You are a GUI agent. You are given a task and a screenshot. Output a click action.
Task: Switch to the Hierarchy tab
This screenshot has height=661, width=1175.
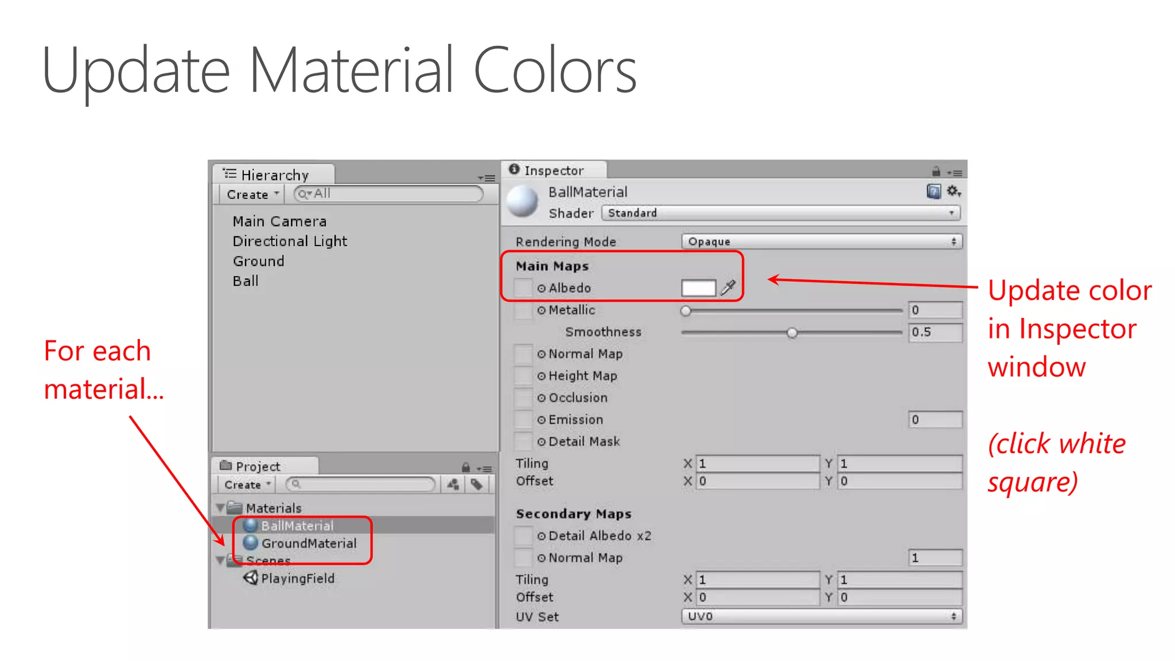click(x=273, y=174)
